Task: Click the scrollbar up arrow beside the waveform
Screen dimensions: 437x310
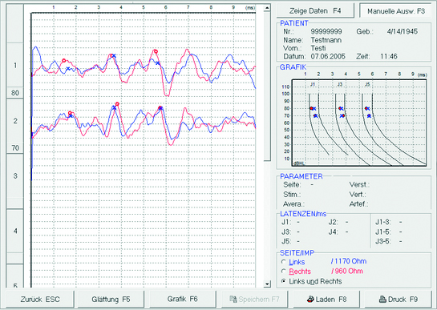Action: tap(267, 8)
